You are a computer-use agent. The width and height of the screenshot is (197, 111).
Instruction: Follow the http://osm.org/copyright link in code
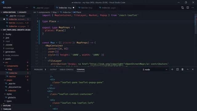pos(107,64)
